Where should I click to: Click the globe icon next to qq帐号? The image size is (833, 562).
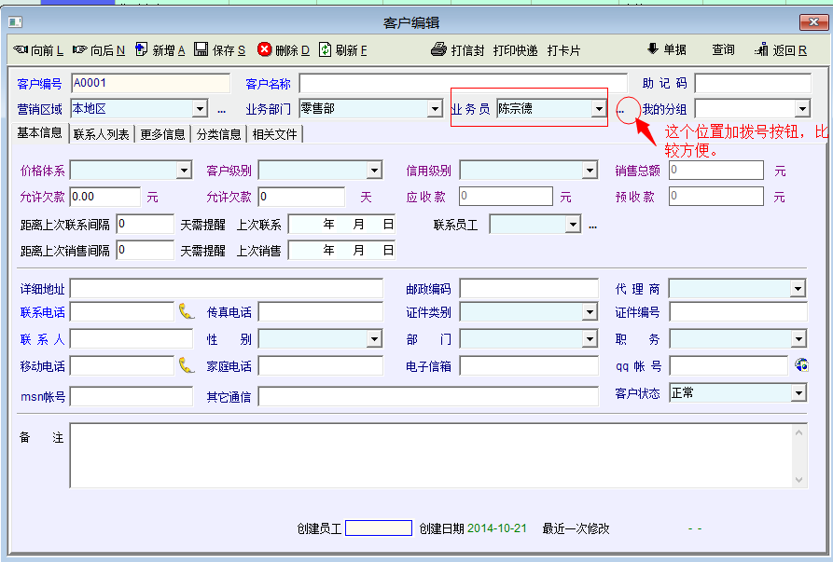(x=801, y=365)
